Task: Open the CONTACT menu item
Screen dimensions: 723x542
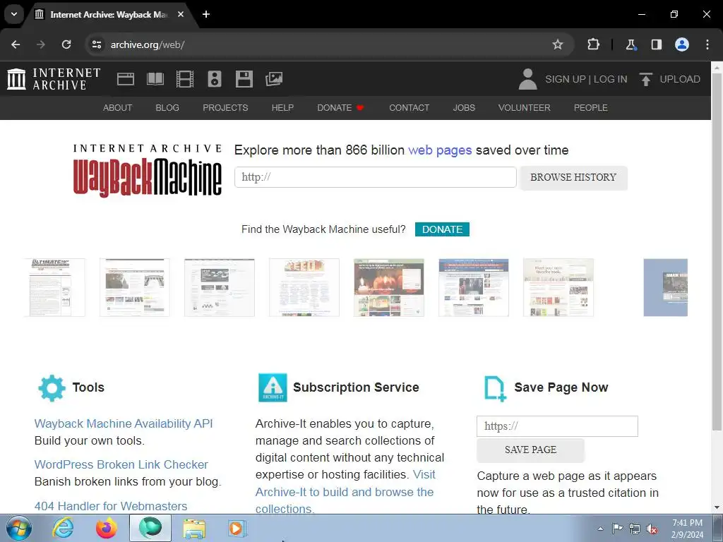Action: (409, 107)
